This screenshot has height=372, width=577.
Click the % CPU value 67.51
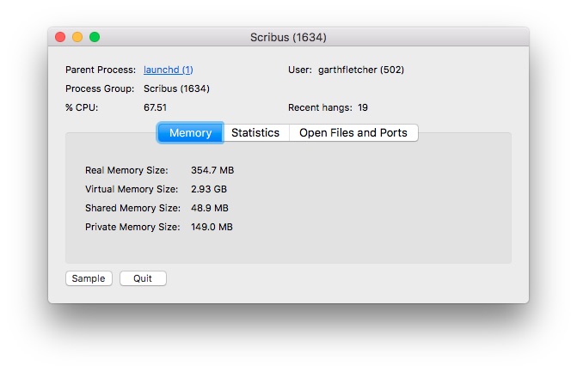click(155, 107)
